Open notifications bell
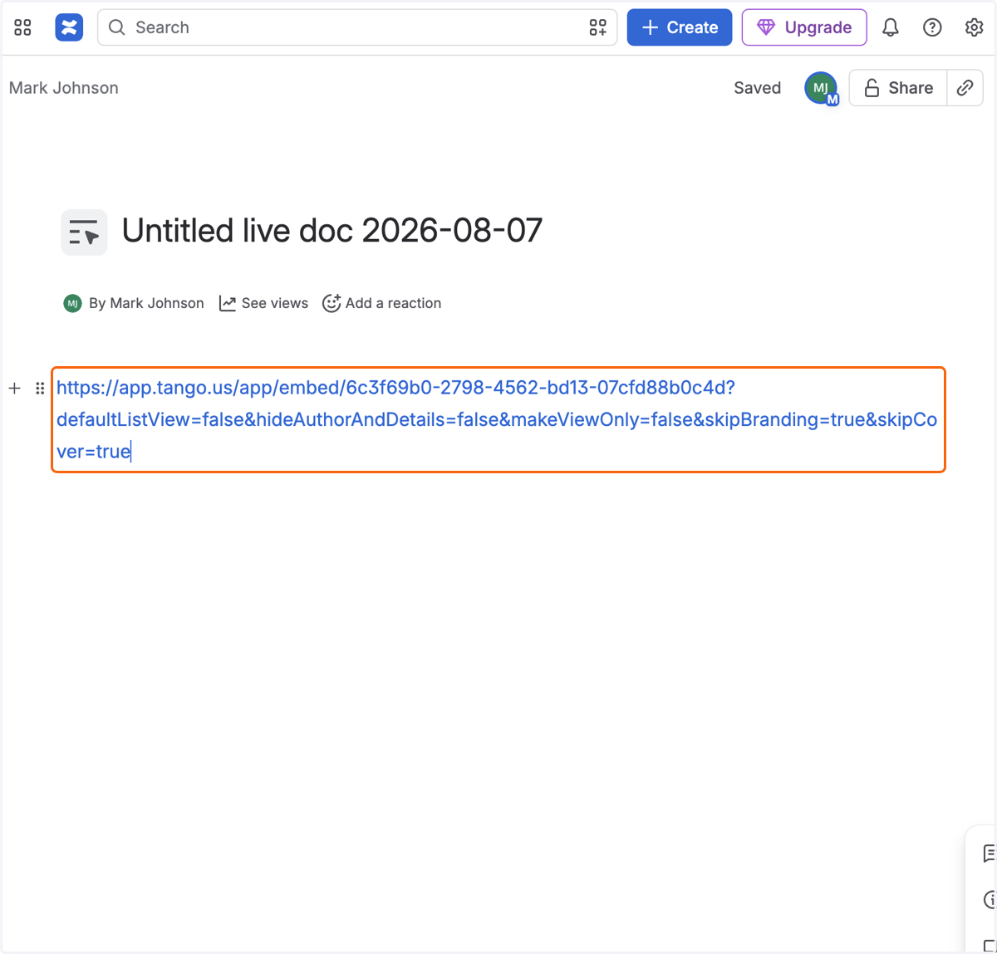The width and height of the screenshot is (997, 954). [891, 27]
